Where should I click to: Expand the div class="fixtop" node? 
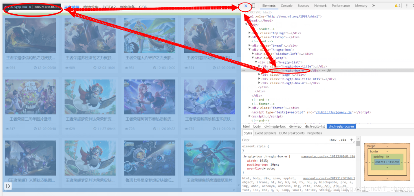[x=250, y=37]
